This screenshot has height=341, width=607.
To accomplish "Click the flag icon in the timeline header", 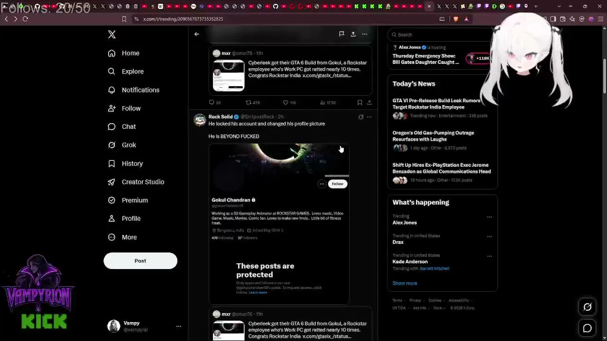I will 341,34.
